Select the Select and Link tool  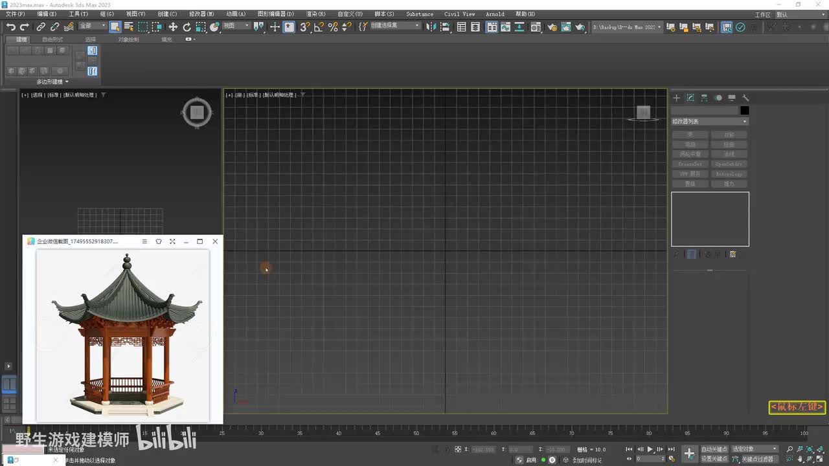[x=41, y=27]
